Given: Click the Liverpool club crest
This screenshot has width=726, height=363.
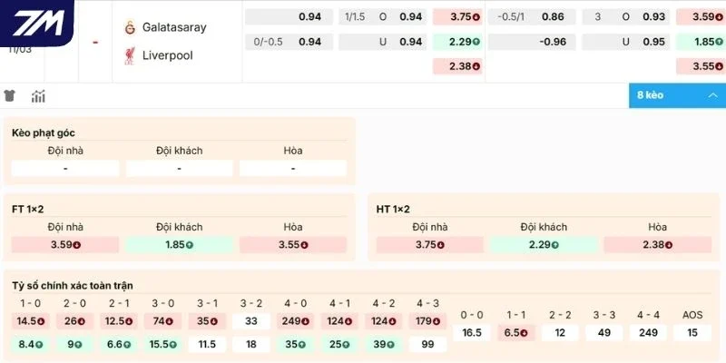Looking at the screenshot, I should point(130,55).
